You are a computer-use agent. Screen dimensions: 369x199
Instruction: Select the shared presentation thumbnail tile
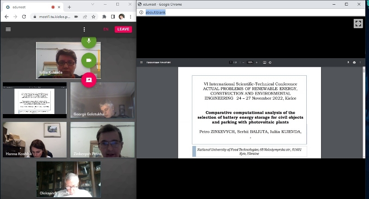[x=35, y=100]
